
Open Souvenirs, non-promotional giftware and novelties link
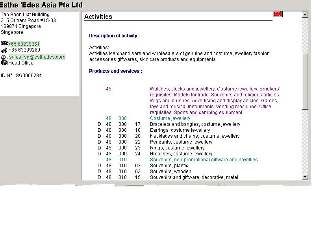point(204,160)
